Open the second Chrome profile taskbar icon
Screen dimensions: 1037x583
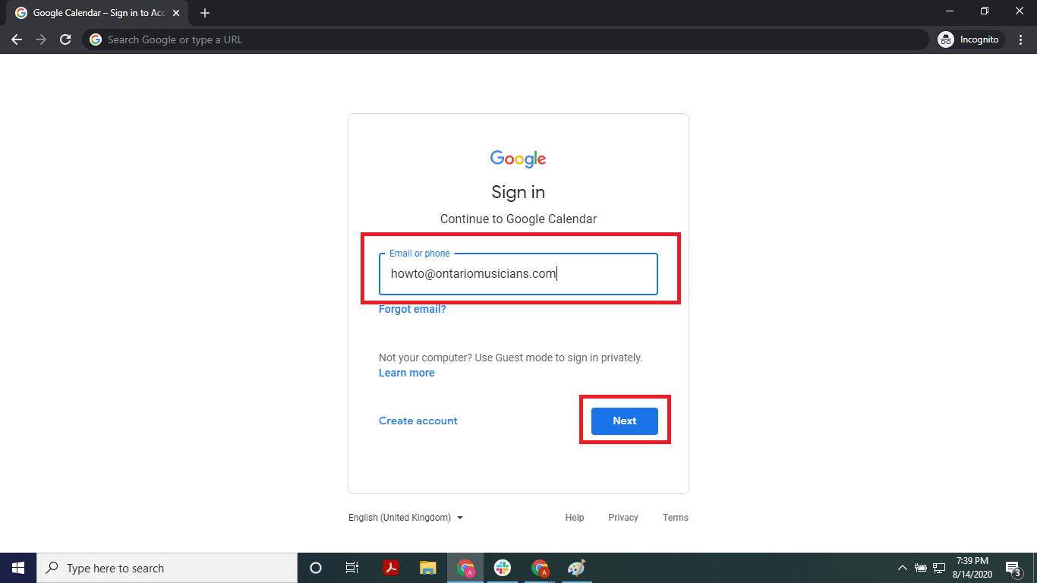(540, 568)
